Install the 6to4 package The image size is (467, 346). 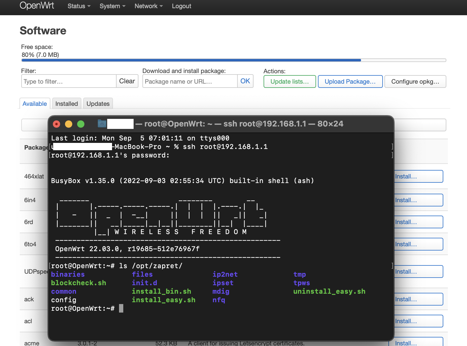point(419,244)
